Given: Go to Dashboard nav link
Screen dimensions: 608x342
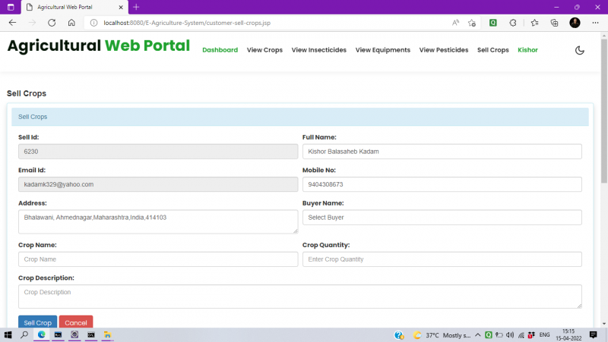Looking at the screenshot, I should 220,50.
